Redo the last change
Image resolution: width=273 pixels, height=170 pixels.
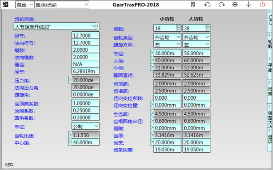(x=222, y=5)
